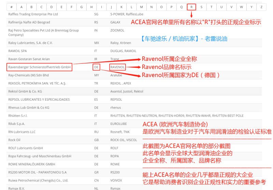This screenshot has width=273, height=190.
Task: Select letter O filter tab
Action: [x=161, y=7]
